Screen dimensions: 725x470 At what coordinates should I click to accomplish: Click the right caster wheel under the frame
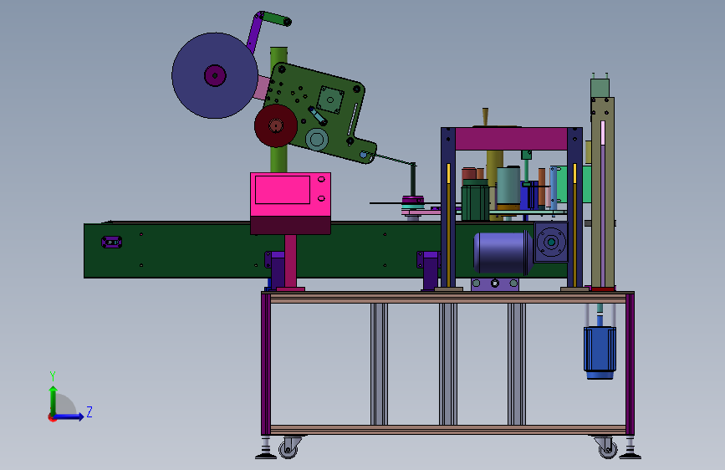[x=608, y=449]
